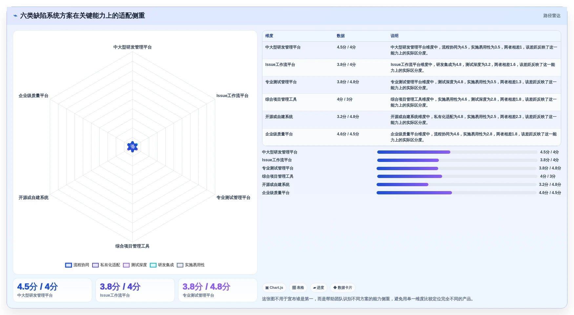Click the 企业级质量平台 progress bar
The image size is (574, 315).
(x=457, y=193)
